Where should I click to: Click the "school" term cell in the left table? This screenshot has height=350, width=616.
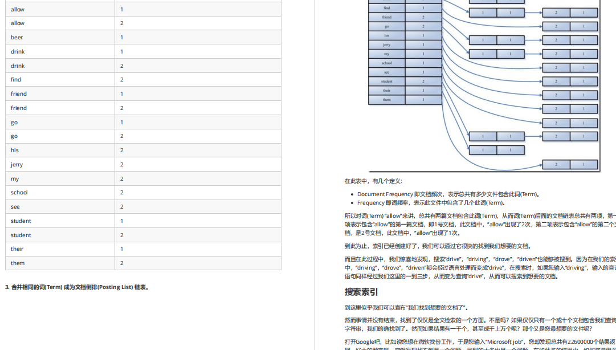[60, 193]
